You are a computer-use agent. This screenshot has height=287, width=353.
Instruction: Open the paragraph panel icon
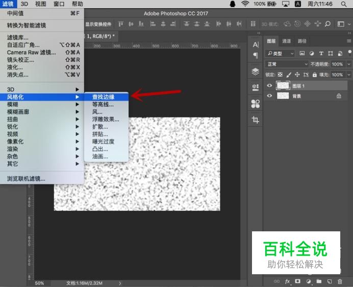tap(256, 55)
